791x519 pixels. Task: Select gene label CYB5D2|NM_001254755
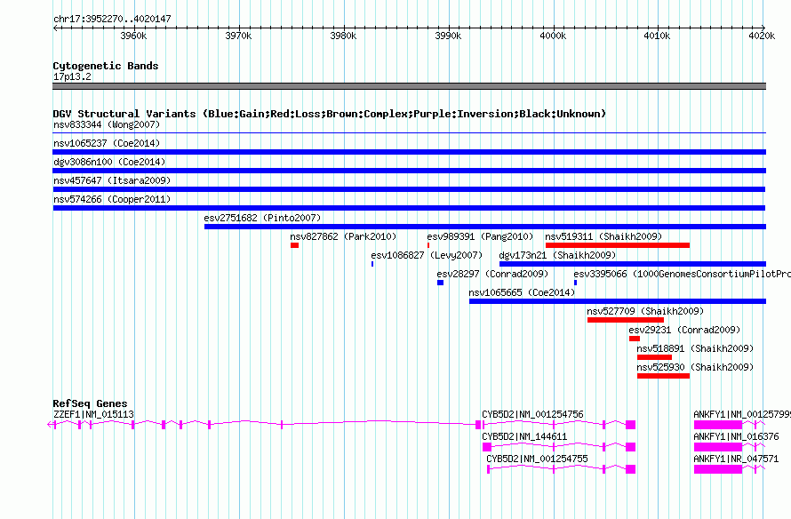click(x=537, y=459)
